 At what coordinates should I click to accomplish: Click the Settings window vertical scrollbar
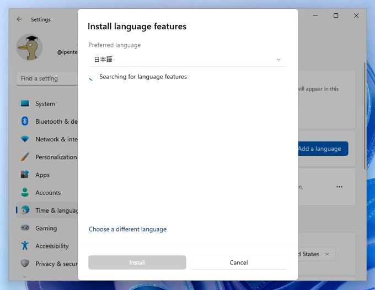365,115
